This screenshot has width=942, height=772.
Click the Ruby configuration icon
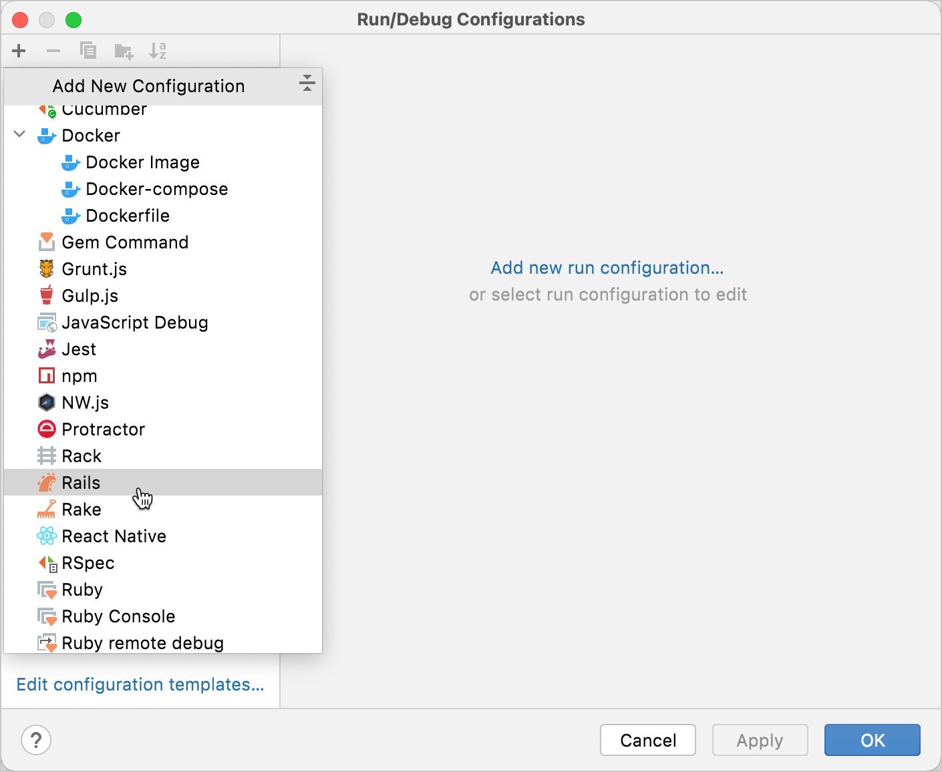pos(47,590)
